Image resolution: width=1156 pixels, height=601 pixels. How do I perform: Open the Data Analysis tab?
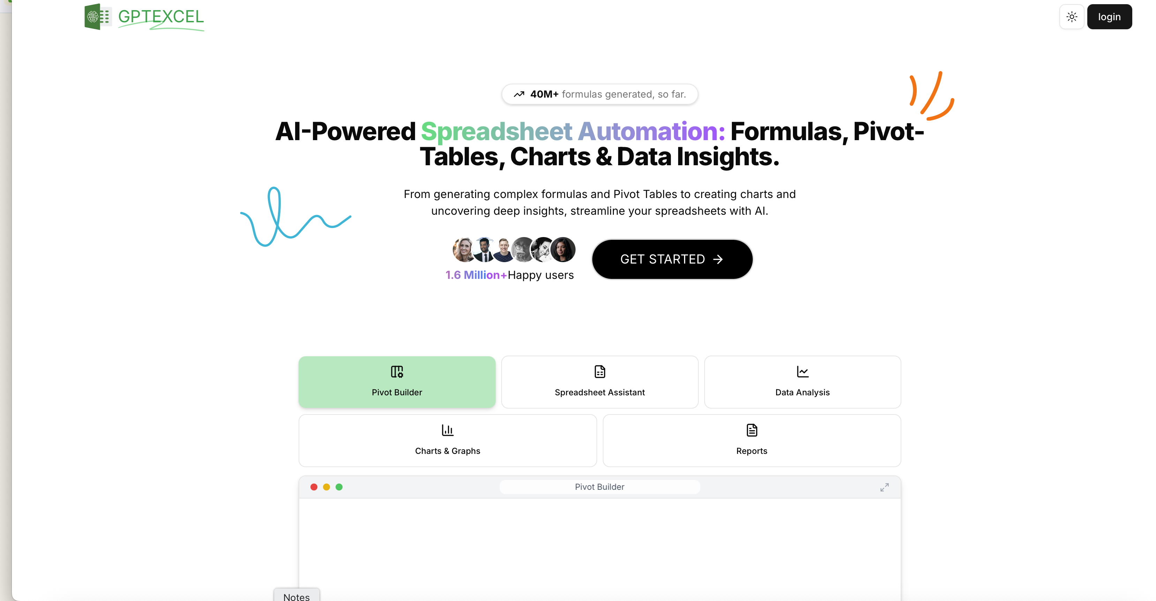[802, 382]
